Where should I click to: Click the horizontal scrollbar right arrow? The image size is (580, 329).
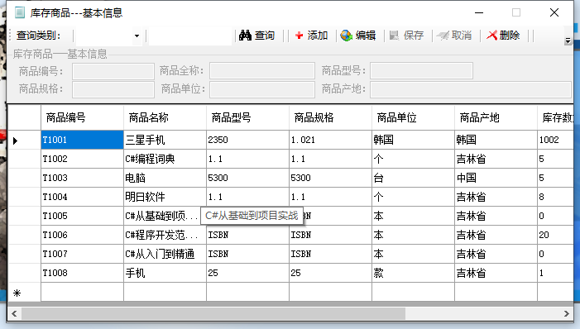(566, 314)
